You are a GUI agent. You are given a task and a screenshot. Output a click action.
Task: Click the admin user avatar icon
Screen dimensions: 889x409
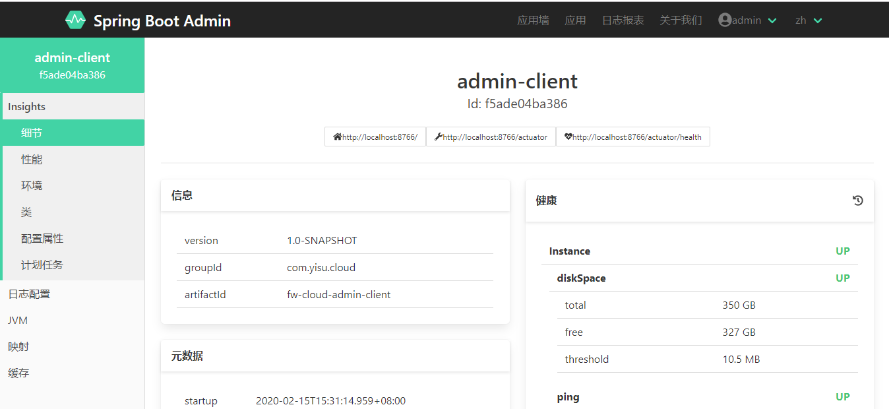(725, 20)
